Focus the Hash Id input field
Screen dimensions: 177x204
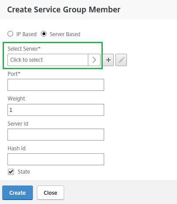56,159
